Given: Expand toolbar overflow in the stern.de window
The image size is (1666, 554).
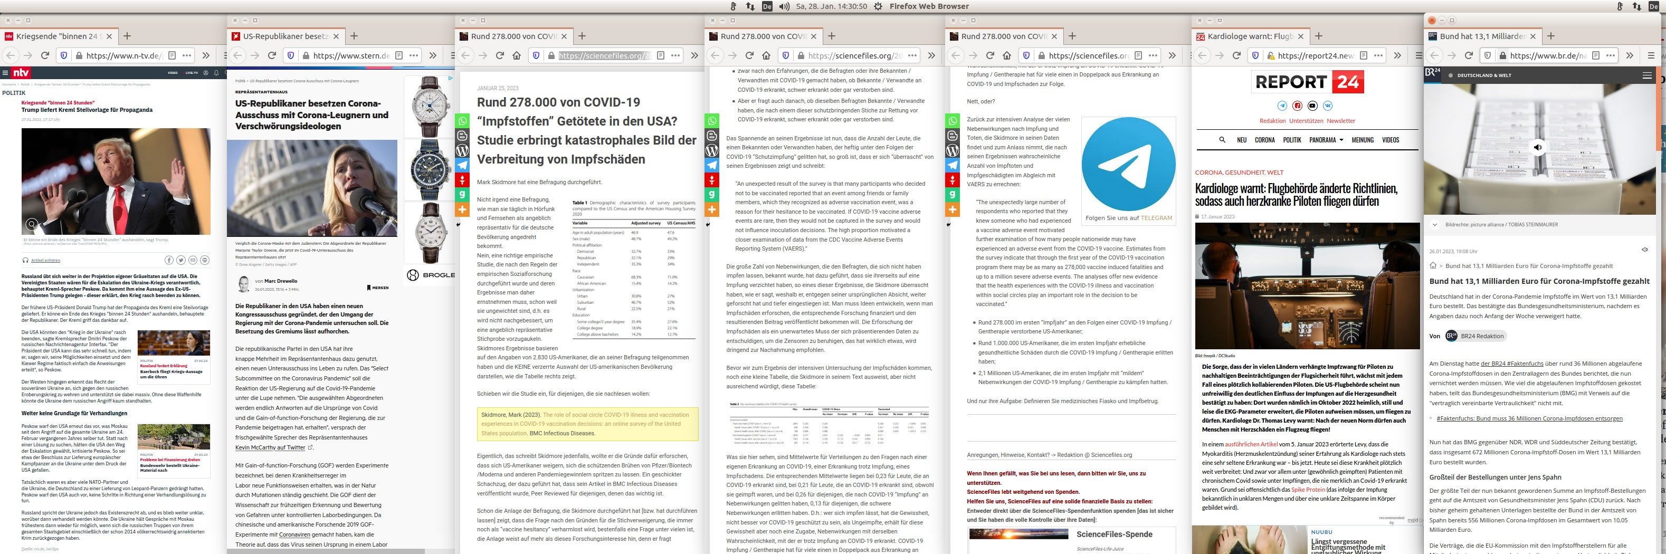Looking at the screenshot, I should click(433, 55).
